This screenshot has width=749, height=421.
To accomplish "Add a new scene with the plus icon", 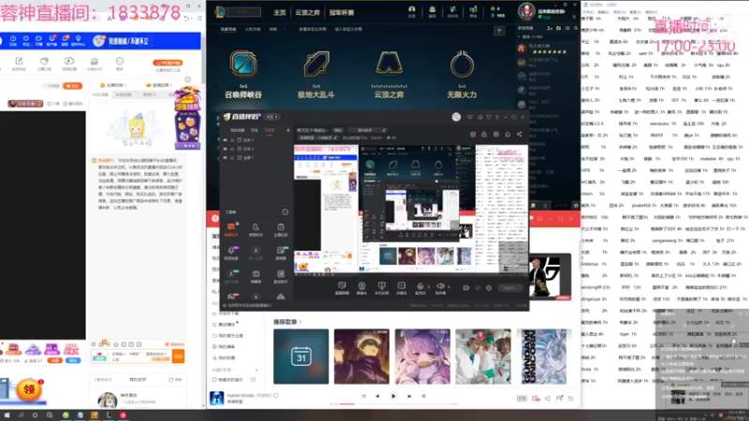I will tap(288, 130).
